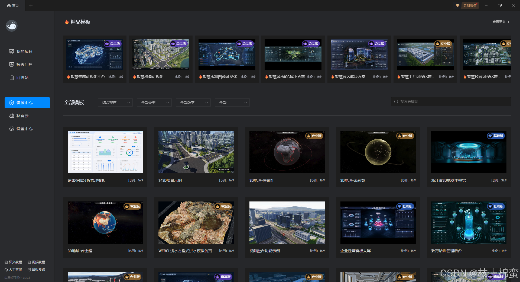This screenshot has width=520, height=282.
Task: Open 视频融合功能示例 thumbnail
Action: point(287,223)
